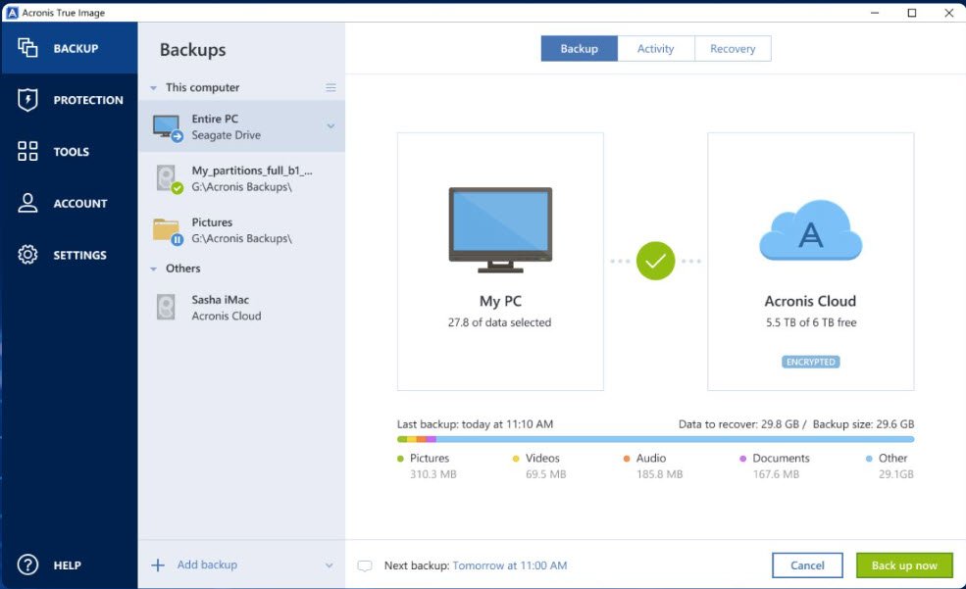
Task: Click the Help question mark icon
Action: point(27,565)
